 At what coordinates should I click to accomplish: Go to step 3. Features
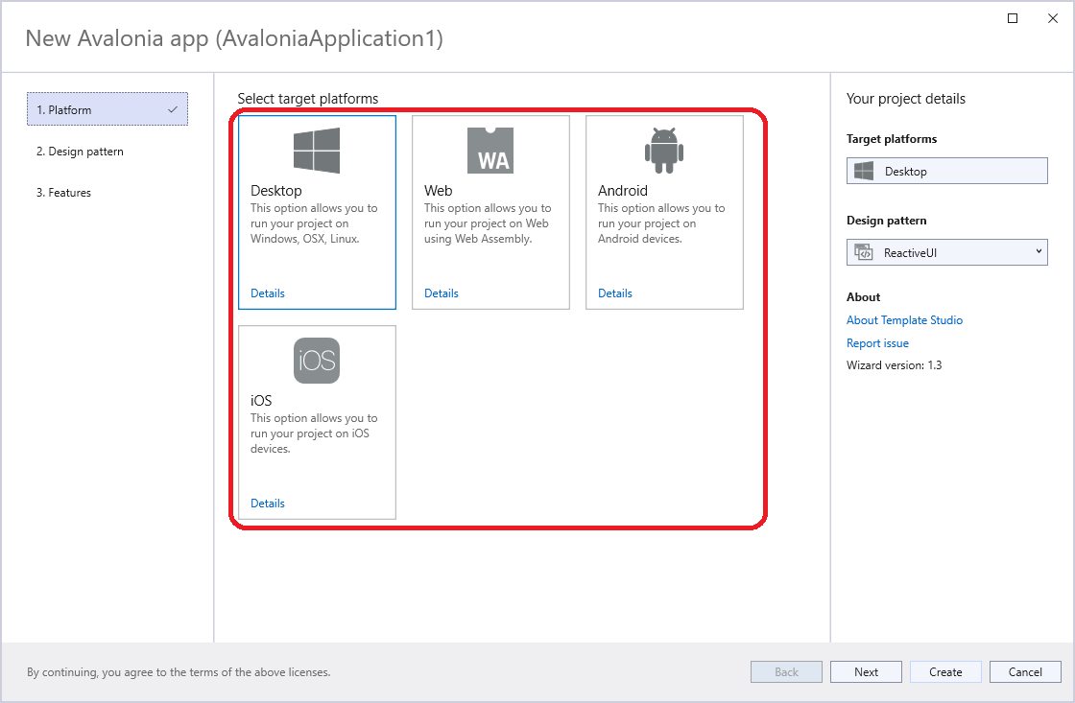(63, 193)
